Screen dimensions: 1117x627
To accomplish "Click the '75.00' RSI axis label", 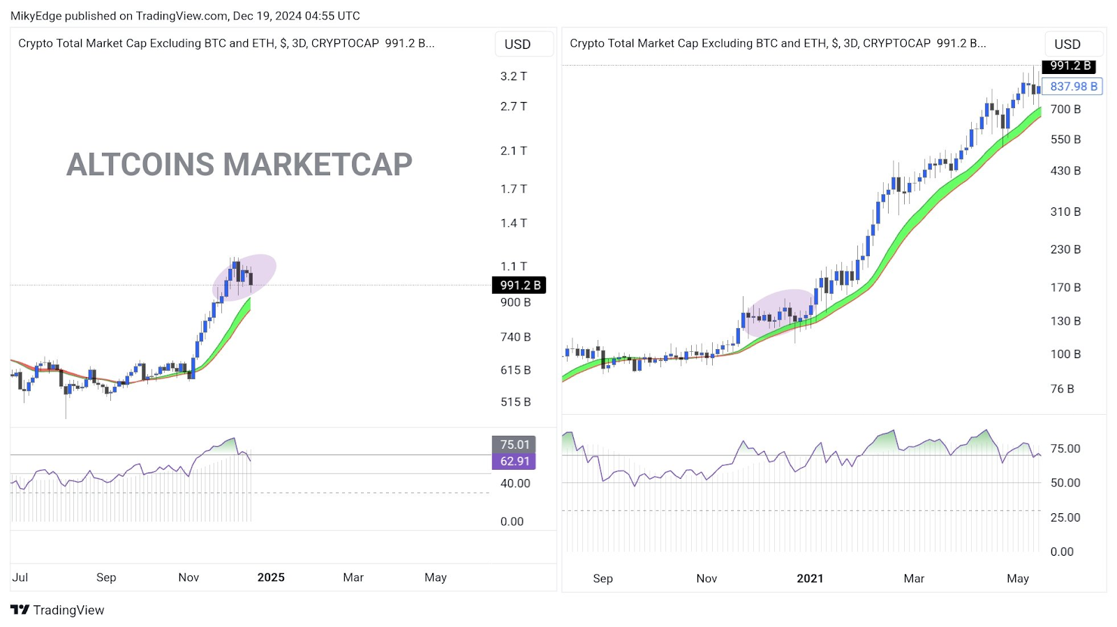I will click(x=1065, y=449).
